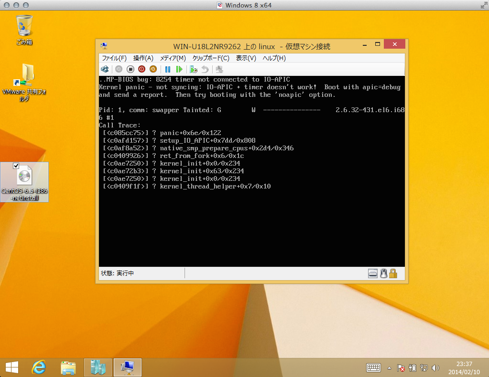Click 状態: 実行中 status text
The image size is (489, 377).
coord(117,273)
